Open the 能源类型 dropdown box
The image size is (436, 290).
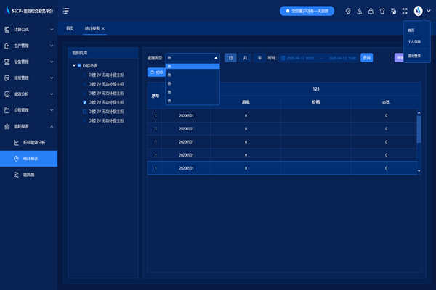193,57
